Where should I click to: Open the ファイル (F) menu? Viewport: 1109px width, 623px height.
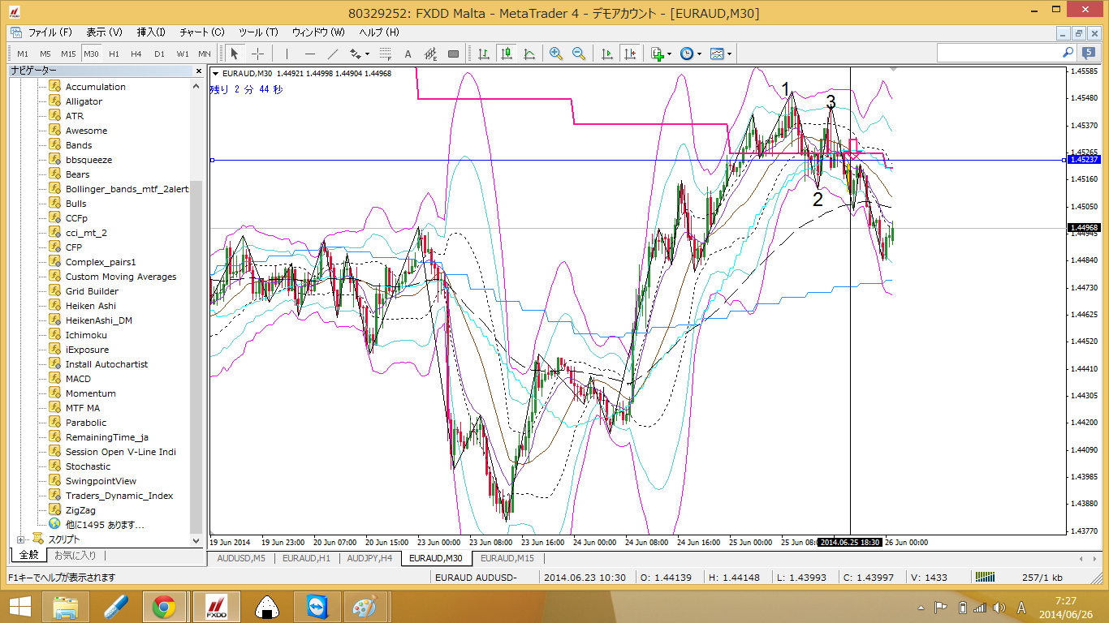tap(50, 32)
